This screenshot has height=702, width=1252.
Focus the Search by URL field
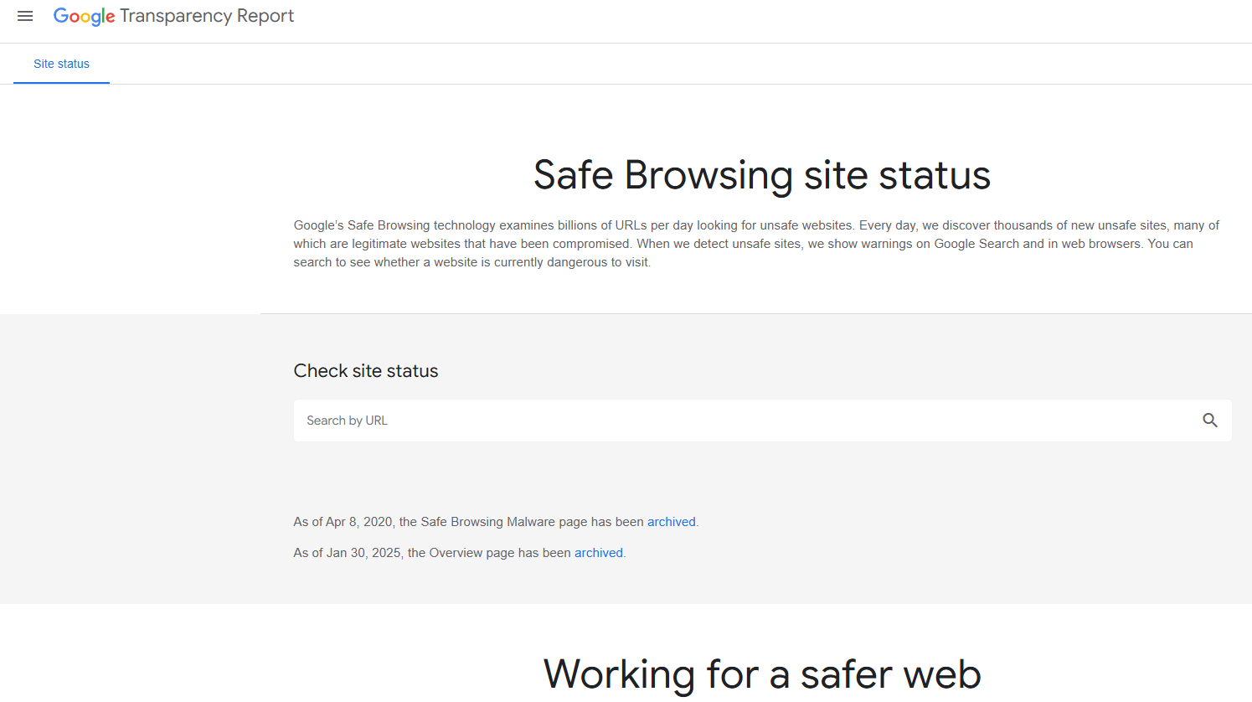click(745, 421)
